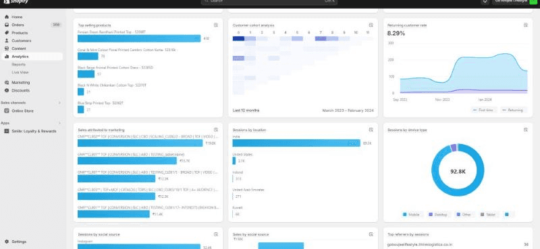View report for Customer cohort analysis
Image resolution: width=540 pixels, height=249 pixels.
[371, 25]
